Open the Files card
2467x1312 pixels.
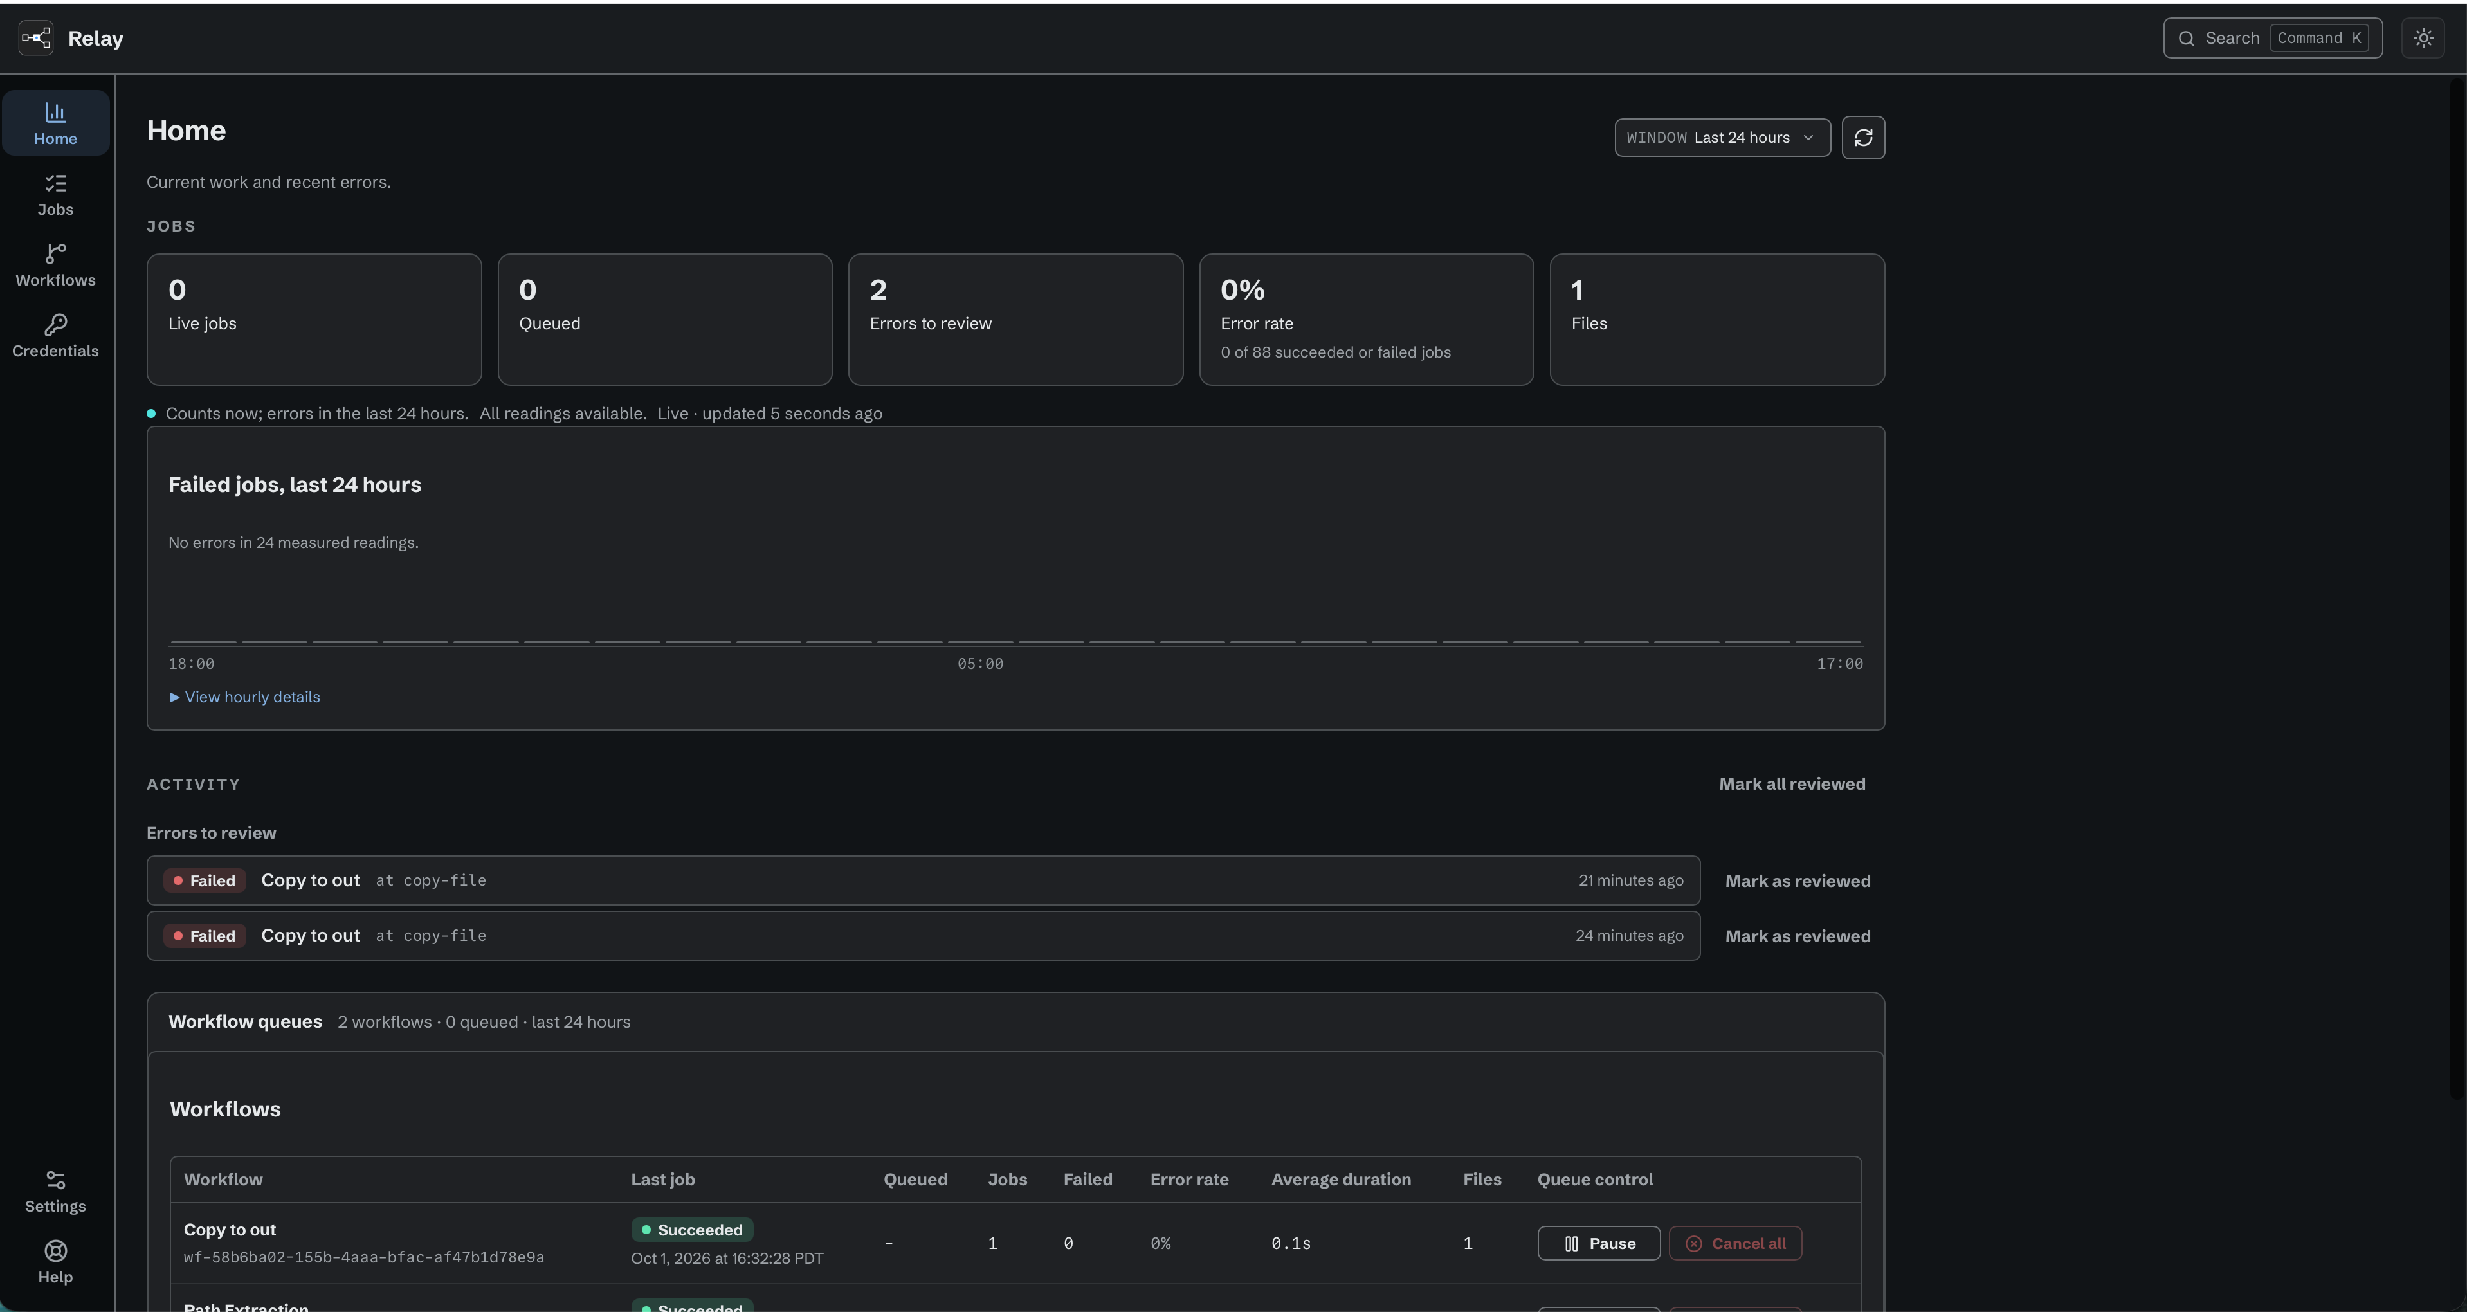click(x=1717, y=320)
